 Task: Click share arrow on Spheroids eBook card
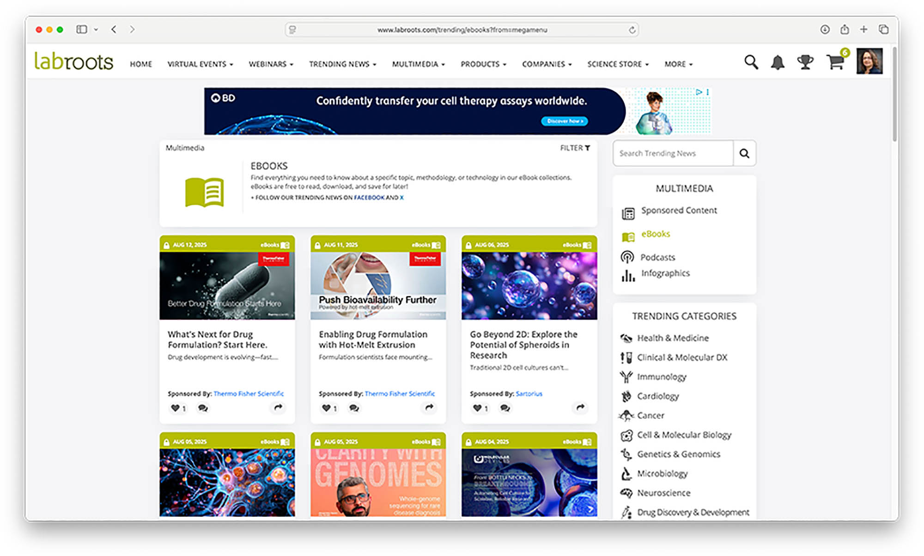tap(580, 407)
